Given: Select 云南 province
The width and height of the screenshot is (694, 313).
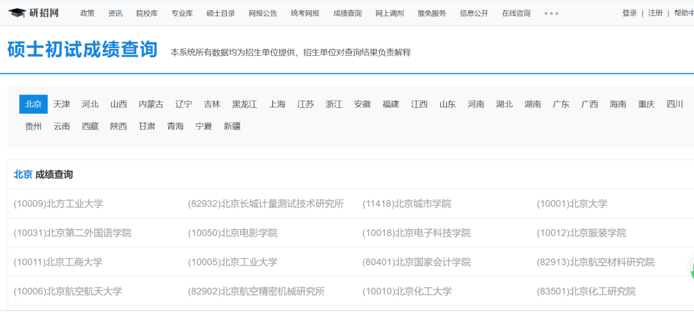Looking at the screenshot, I should click(62, 126).
